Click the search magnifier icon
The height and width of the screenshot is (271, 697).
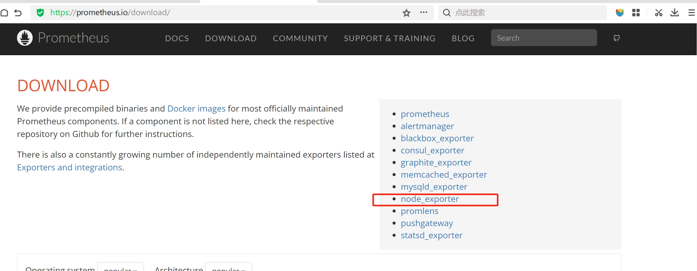446,13
